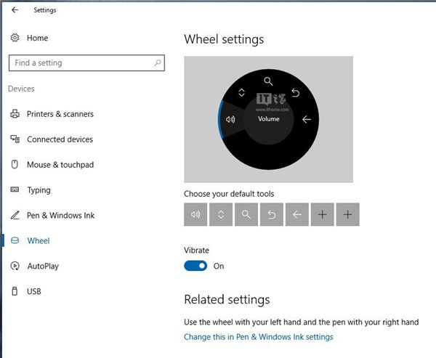Click the mouse icon in sidebar
This screenshot has width=436, height=358.
click(x=15, y=164)
